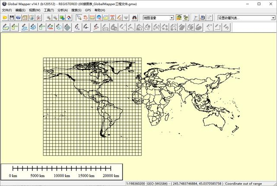Click the '5000 km' scale bar label
This screenshot has width=277, height=186.
point(37,176)
